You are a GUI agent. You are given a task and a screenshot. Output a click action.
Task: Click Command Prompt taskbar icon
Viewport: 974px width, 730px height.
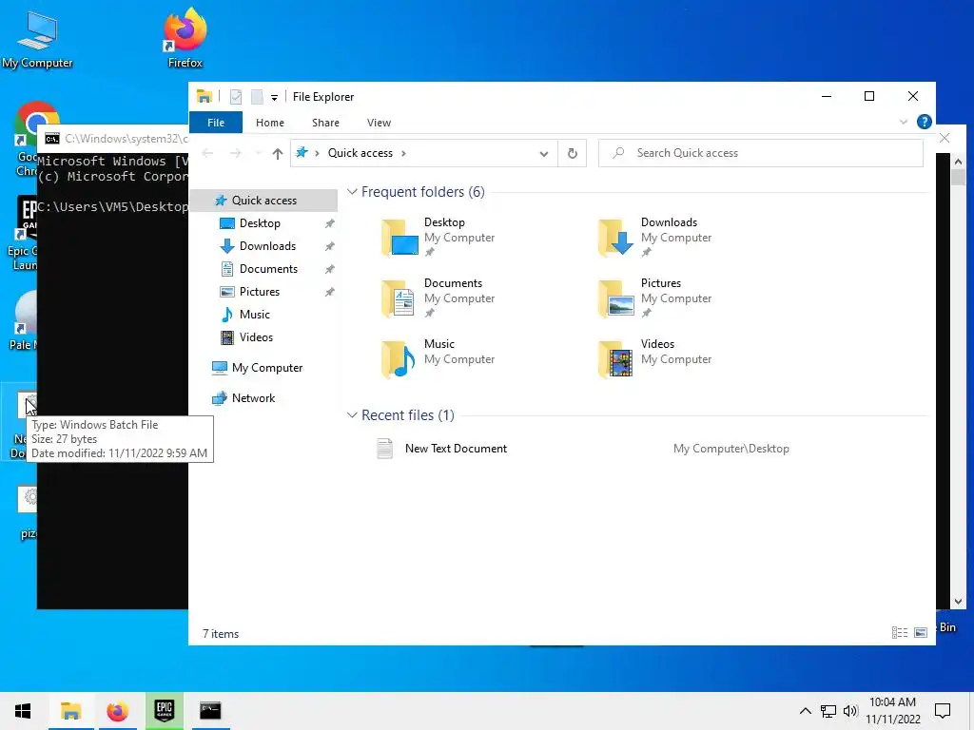point(210,711)
